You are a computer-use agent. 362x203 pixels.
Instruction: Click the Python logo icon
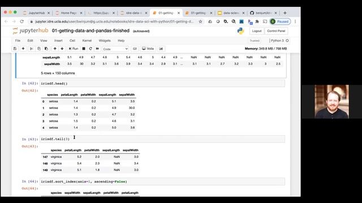click(x=240, y=31)
